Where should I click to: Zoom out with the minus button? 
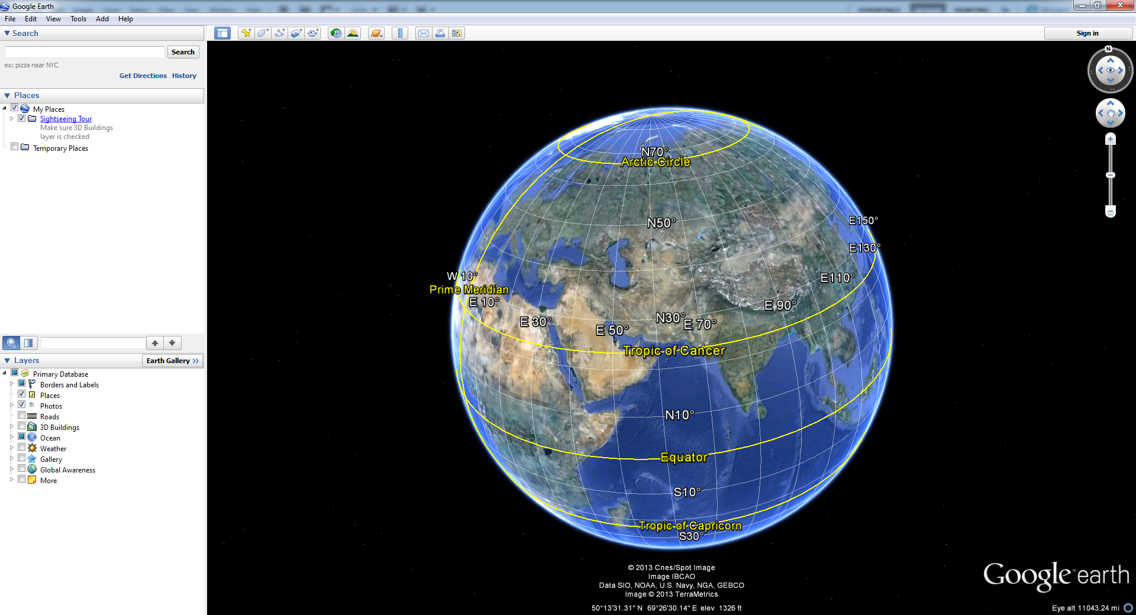(x=1111, y=211)
